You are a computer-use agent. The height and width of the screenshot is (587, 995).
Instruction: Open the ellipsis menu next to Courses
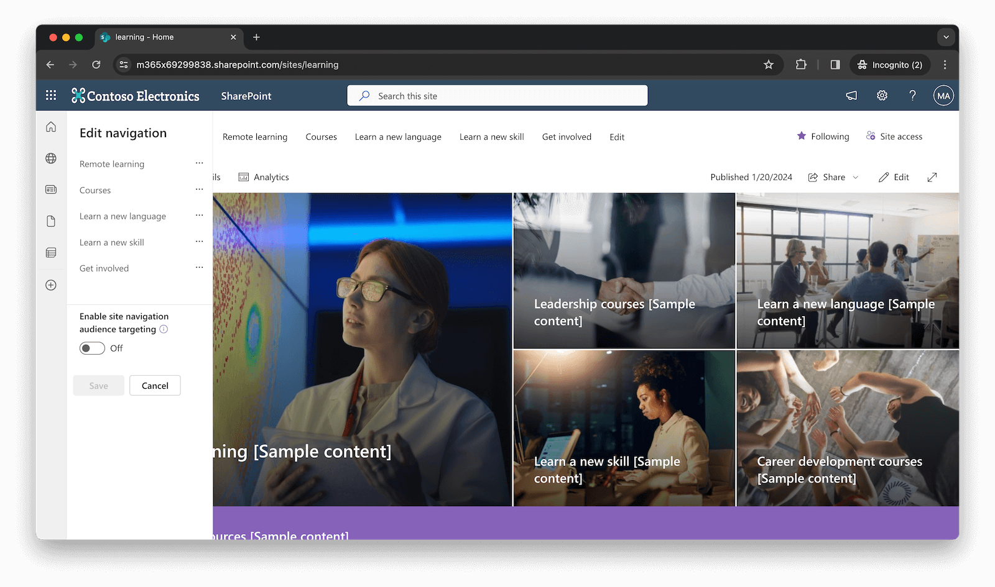[x=199, y=189]
